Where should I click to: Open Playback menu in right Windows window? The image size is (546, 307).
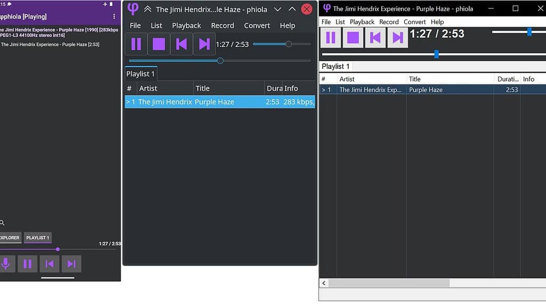pos(362,22)
